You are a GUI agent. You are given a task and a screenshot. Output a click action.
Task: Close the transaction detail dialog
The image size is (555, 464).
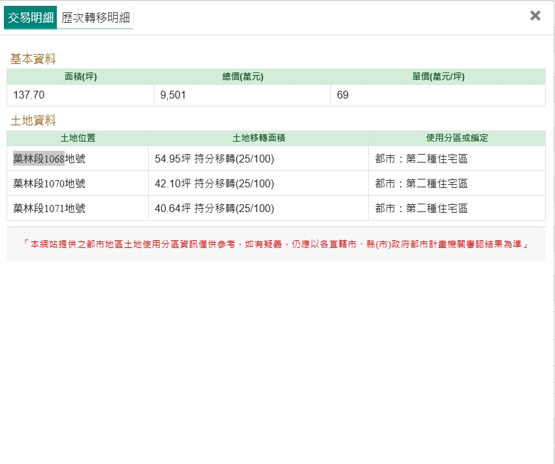pos(535,16)
